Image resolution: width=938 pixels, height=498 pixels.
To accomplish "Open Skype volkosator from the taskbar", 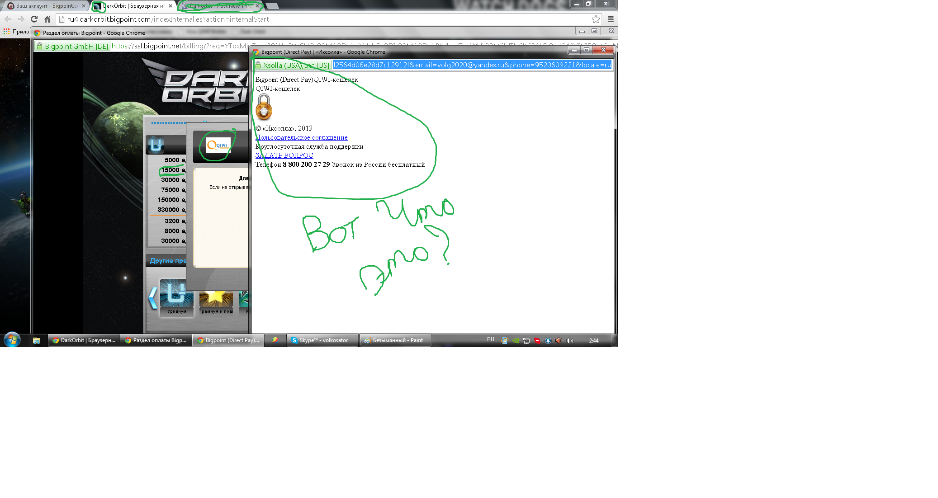I will [322, 340].
